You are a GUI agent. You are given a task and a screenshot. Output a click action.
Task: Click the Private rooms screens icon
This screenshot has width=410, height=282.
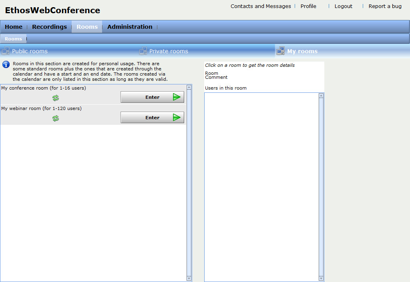tap(143, 51)
